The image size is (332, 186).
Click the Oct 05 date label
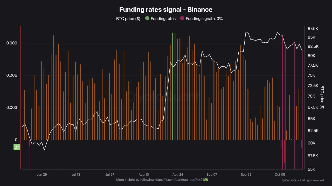click(x=280, y=175)
